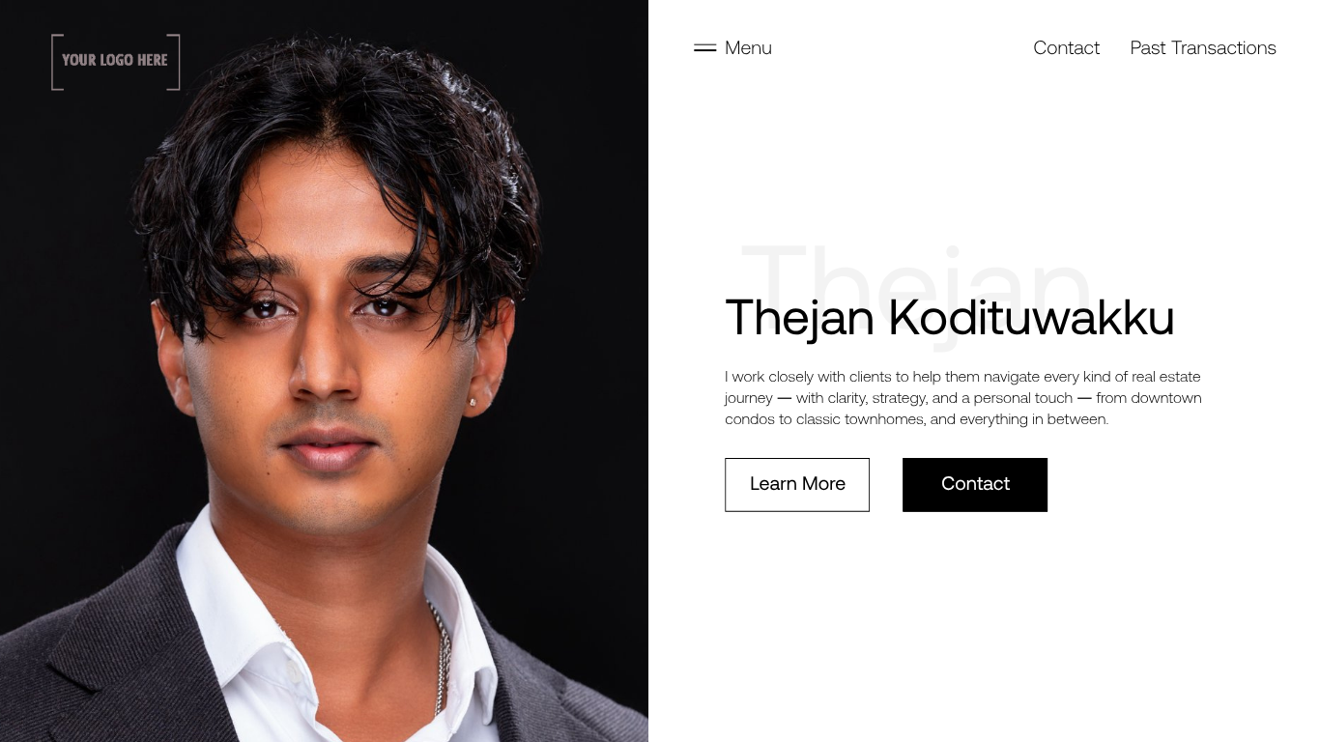Click the outlined Learn More button
The height and width of the screenshot is (742, 1320).
pos(797,484)
